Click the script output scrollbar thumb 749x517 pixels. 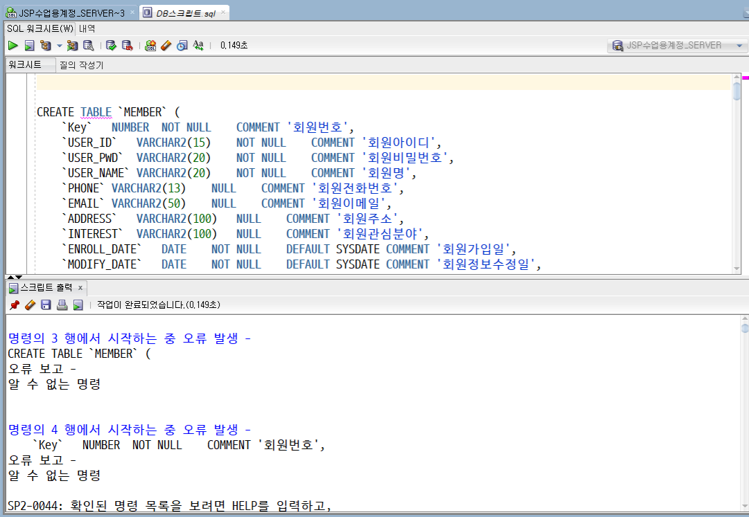tap(745, 327)
